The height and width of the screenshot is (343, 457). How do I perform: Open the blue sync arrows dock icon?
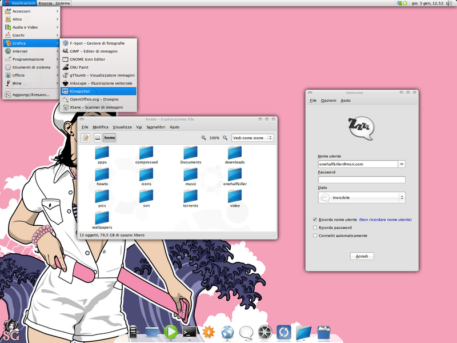(x=284, y=332)
